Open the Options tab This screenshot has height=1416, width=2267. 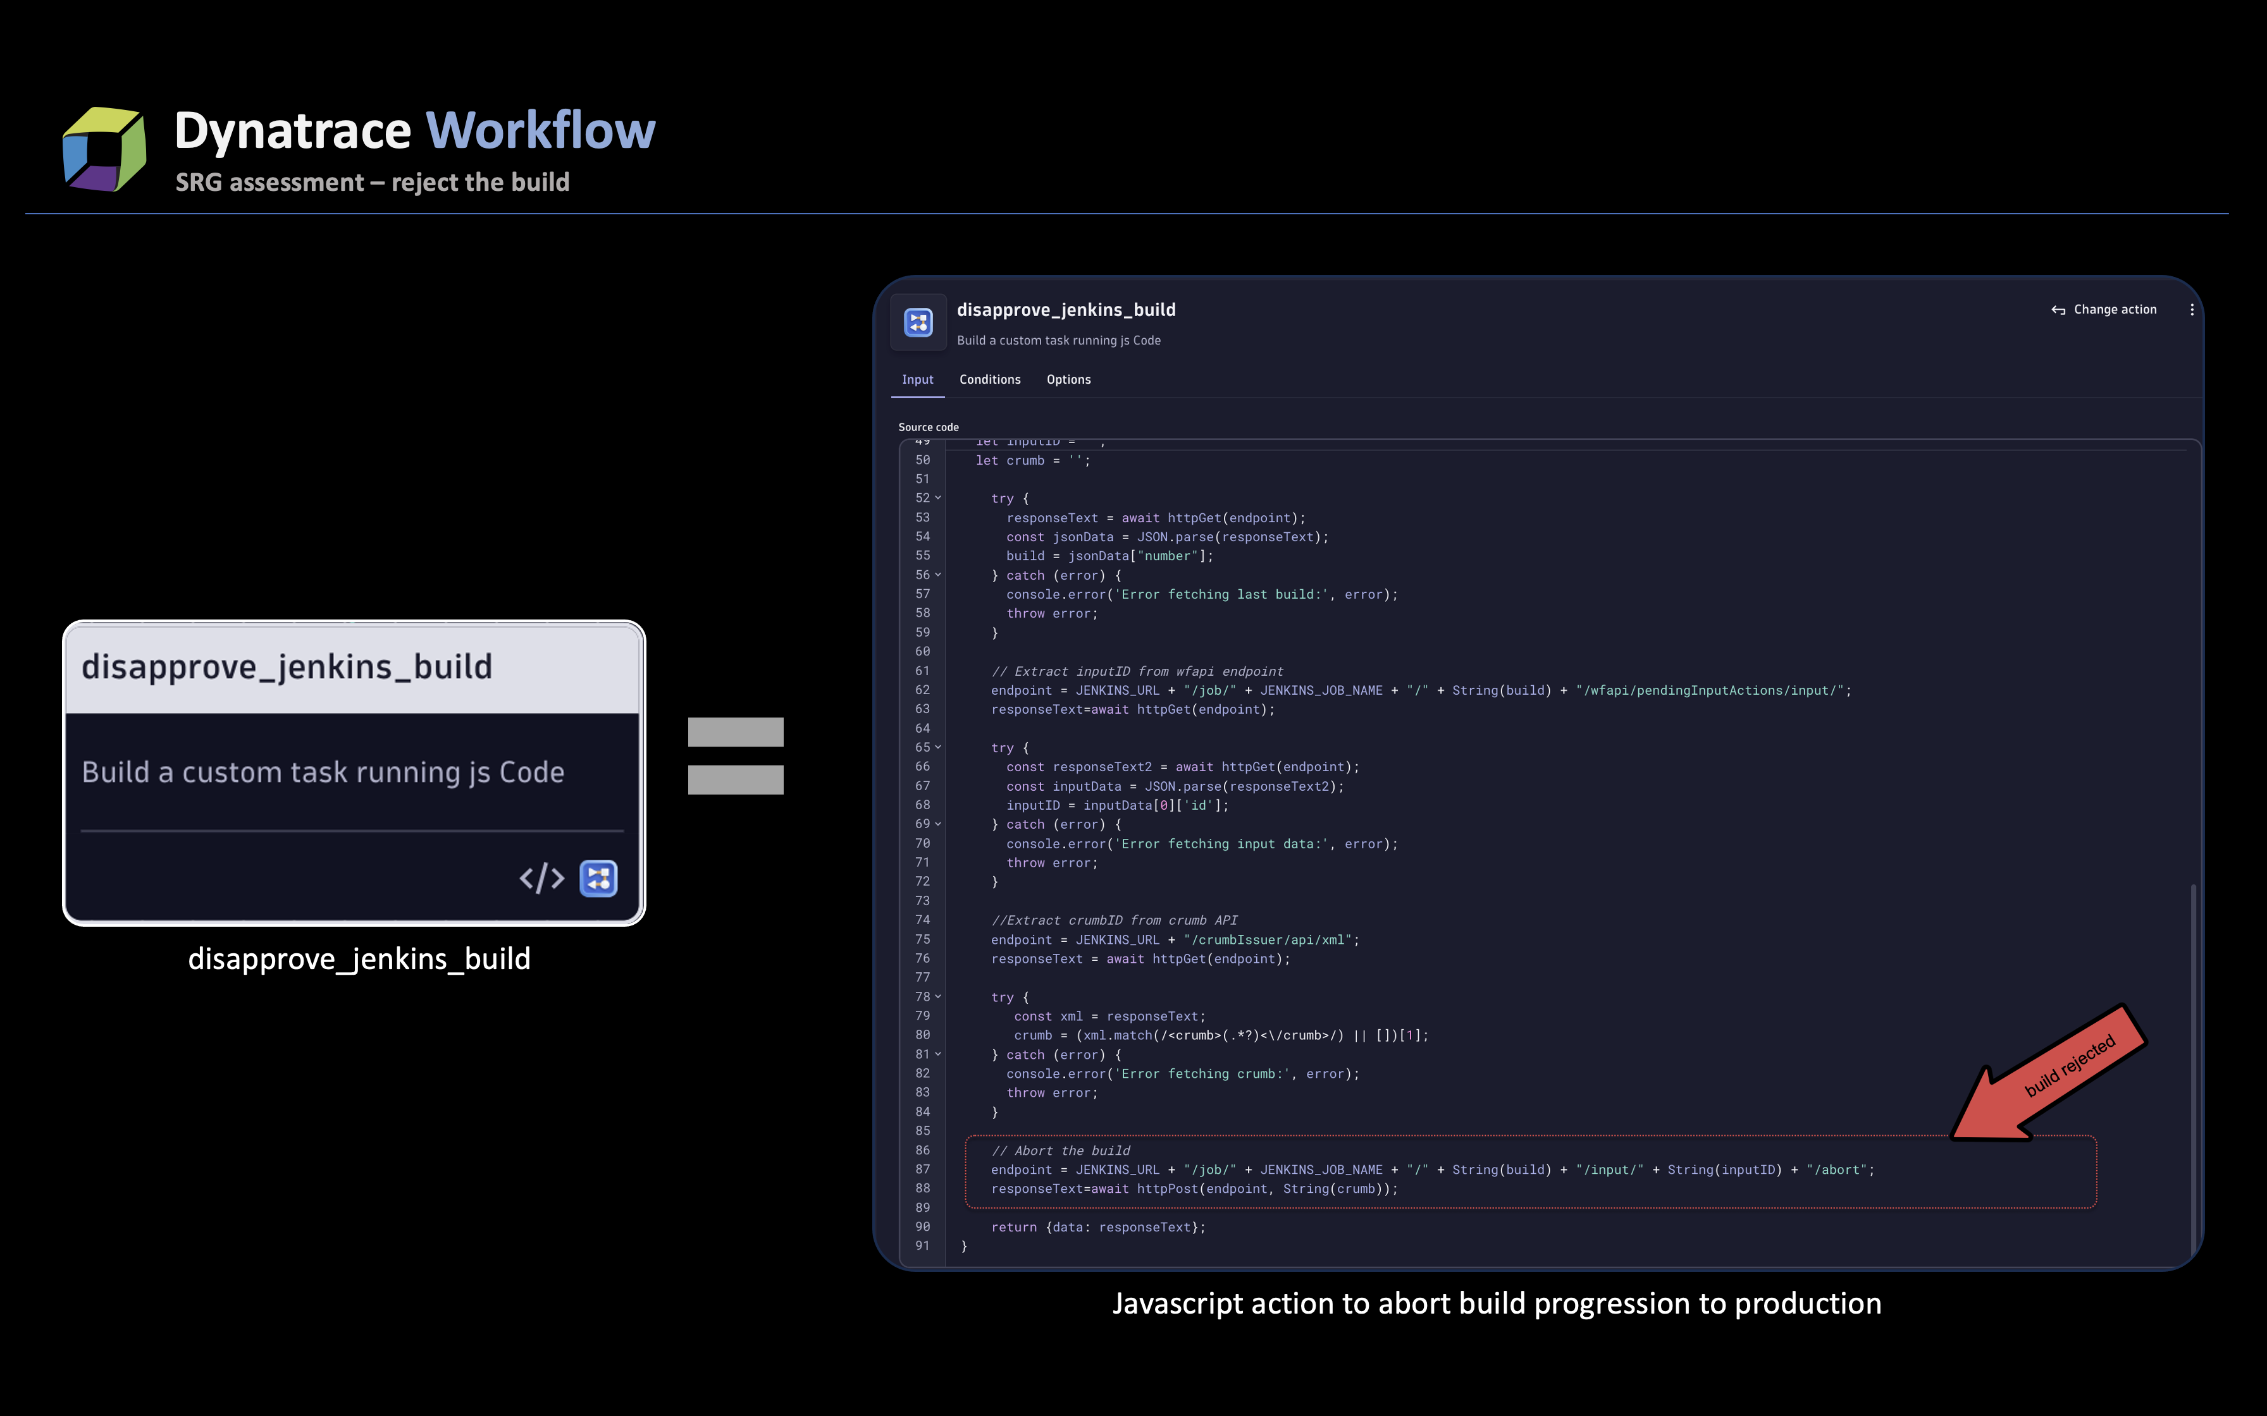pos(1068,379)
